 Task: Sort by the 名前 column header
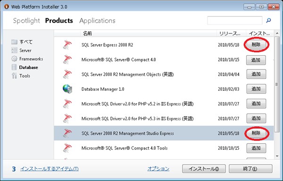coord(149,34)
